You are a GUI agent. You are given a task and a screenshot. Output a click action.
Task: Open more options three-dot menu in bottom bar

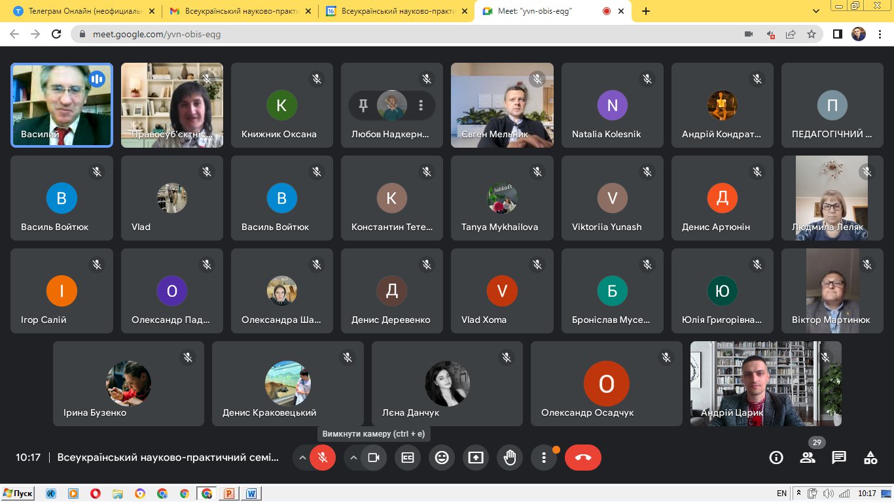point(543,458)
